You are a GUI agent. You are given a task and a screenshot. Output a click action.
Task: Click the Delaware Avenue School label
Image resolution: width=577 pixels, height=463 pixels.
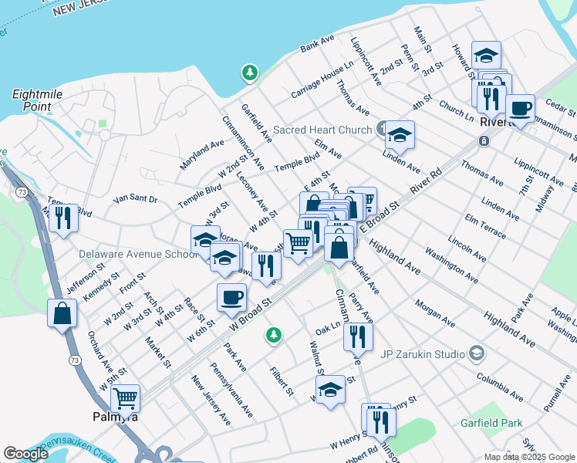point(138,255)
